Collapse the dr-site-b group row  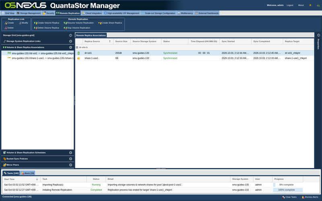pyautogui.click(x=77, y=47)
